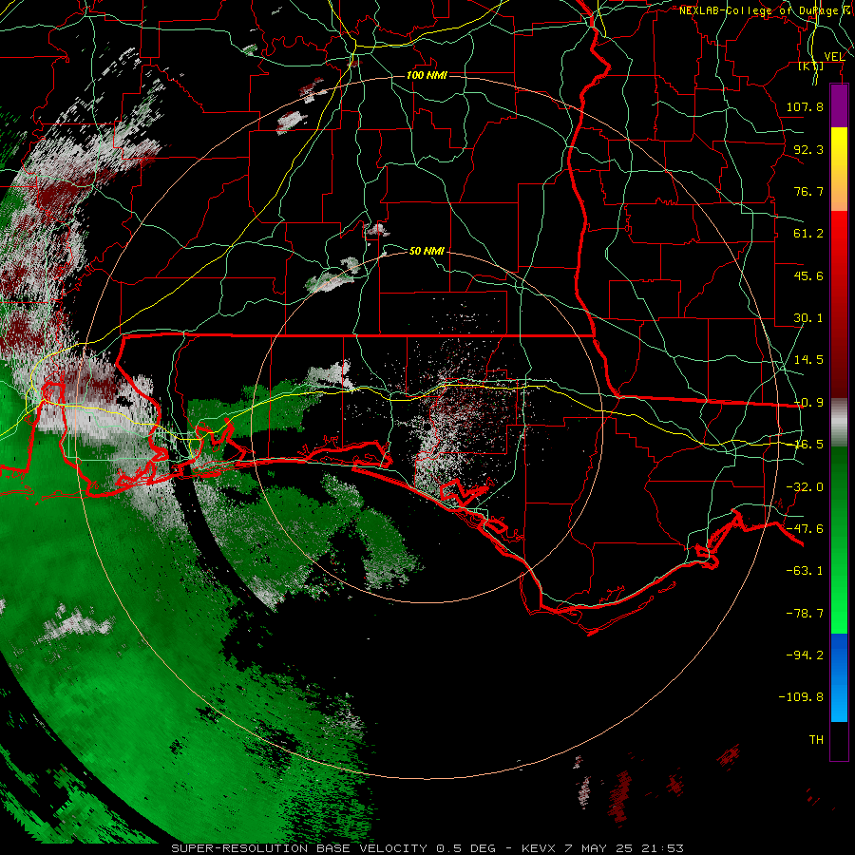Click the 61.2 velocity scale value
This screenshot has height=855, width=855.
(x=808, y=234)
